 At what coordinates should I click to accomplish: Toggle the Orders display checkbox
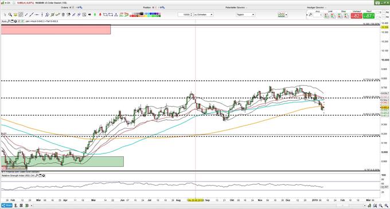click(73, 7)
